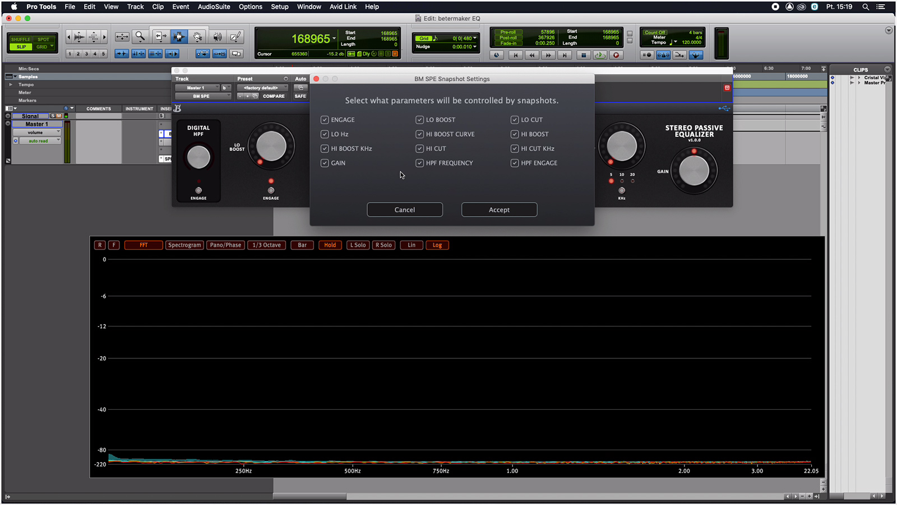This screenshot has height=505, width=897.
Task: Click the Fast Forward transport button
Action: coord(548,55)
